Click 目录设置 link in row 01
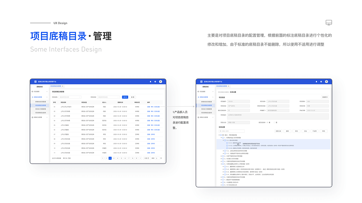Viewport: 362px width, 203px height. (157, 107)
